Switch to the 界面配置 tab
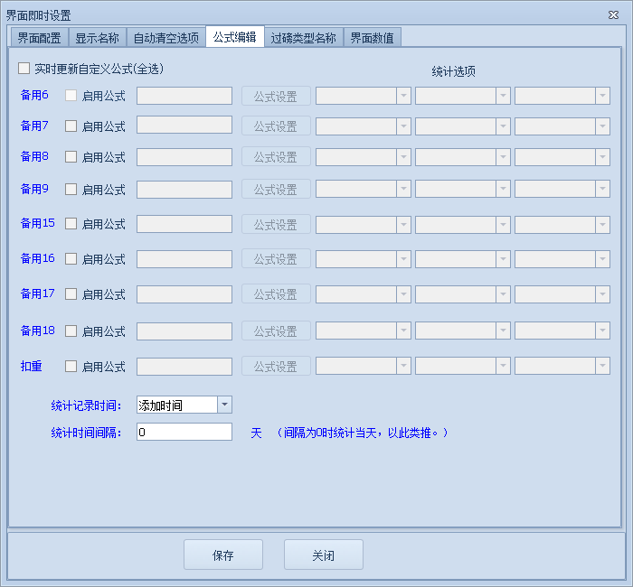 pyautogui.click(x=39, y=38)
